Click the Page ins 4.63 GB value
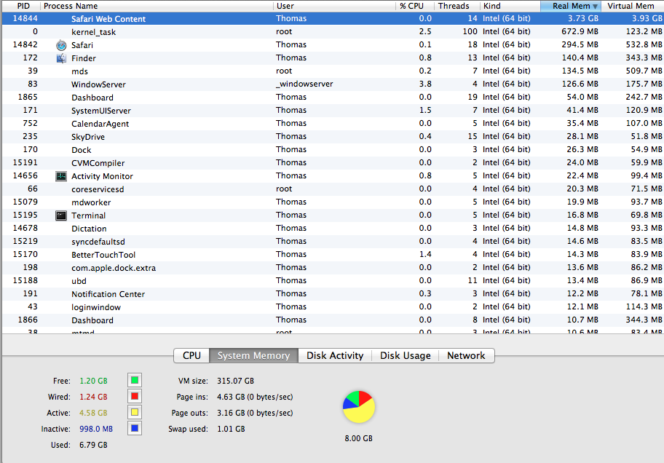 point(255,397)
